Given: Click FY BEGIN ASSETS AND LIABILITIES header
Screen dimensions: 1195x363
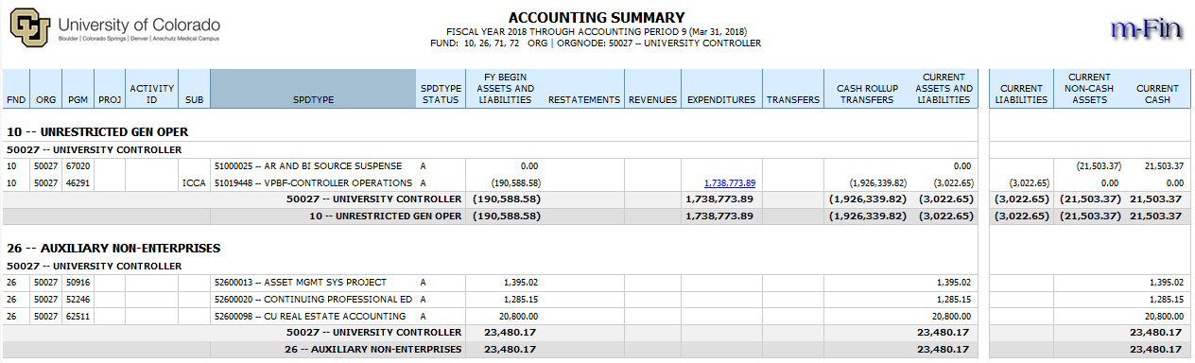Looking at the screenshot, I should coord(505,89).
